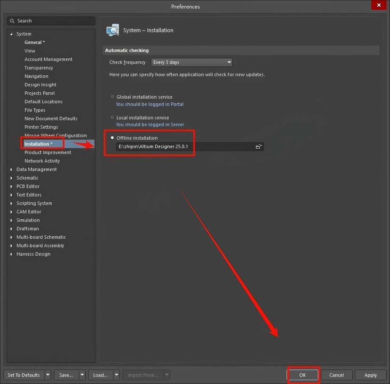The width and height of the screenshot is (390, 384).
Task: Open the Set To Defaults dropdown arrow
Action: click(48, 375)
